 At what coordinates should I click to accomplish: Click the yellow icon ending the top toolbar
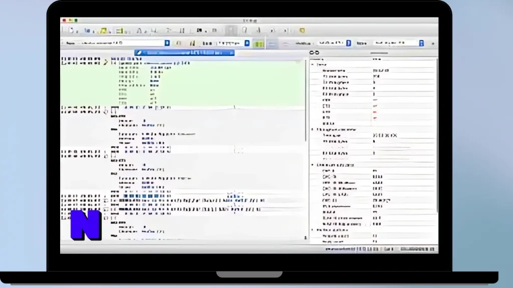point(302,30)
